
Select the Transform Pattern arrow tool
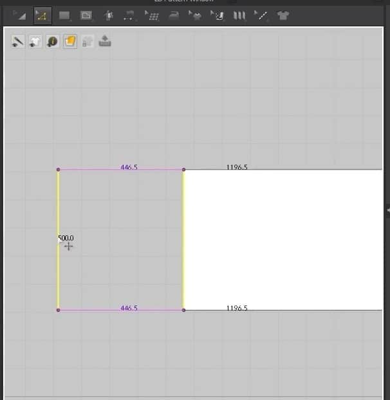(x=20, y=15)
